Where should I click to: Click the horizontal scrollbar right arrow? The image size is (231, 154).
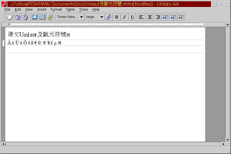tap(223, 144)
